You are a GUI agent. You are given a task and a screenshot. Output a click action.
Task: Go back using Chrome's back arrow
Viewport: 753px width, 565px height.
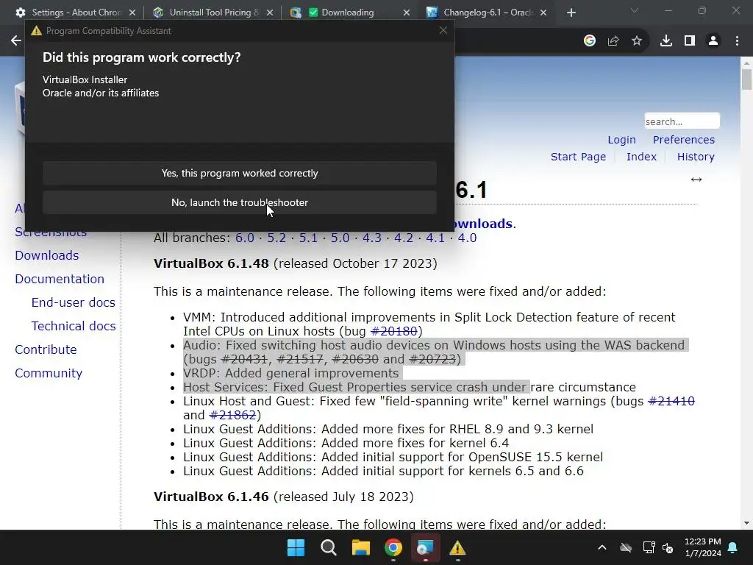tap(16, 41)
